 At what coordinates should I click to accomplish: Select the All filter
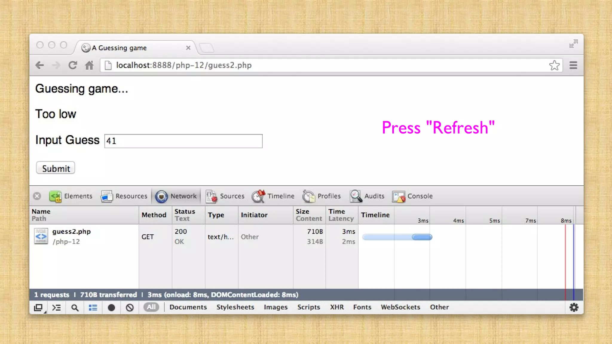pos(151,307)
